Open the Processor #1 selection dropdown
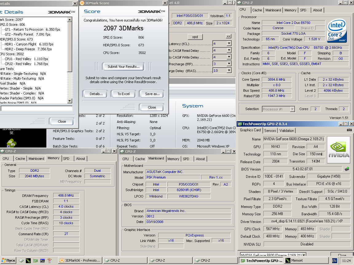The image size is (354, 265). 292,109
